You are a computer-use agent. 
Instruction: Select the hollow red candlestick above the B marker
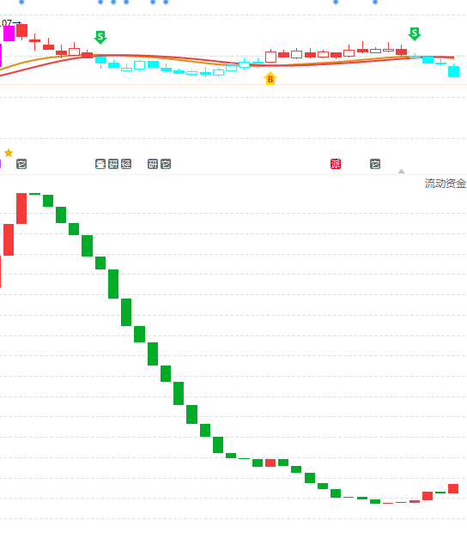tap(270, 57)
